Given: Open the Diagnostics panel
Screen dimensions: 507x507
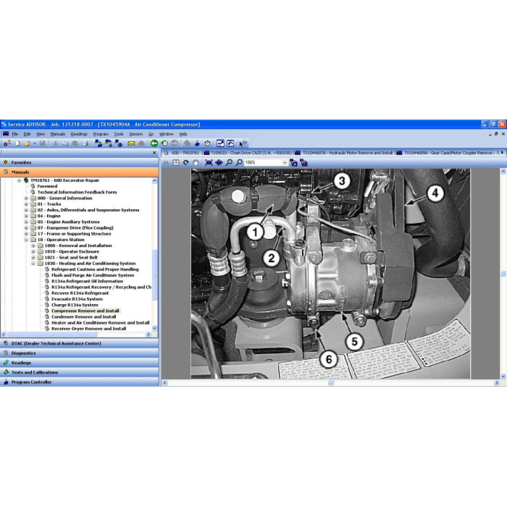Looking at the screenshot, I should pos(80,353).
